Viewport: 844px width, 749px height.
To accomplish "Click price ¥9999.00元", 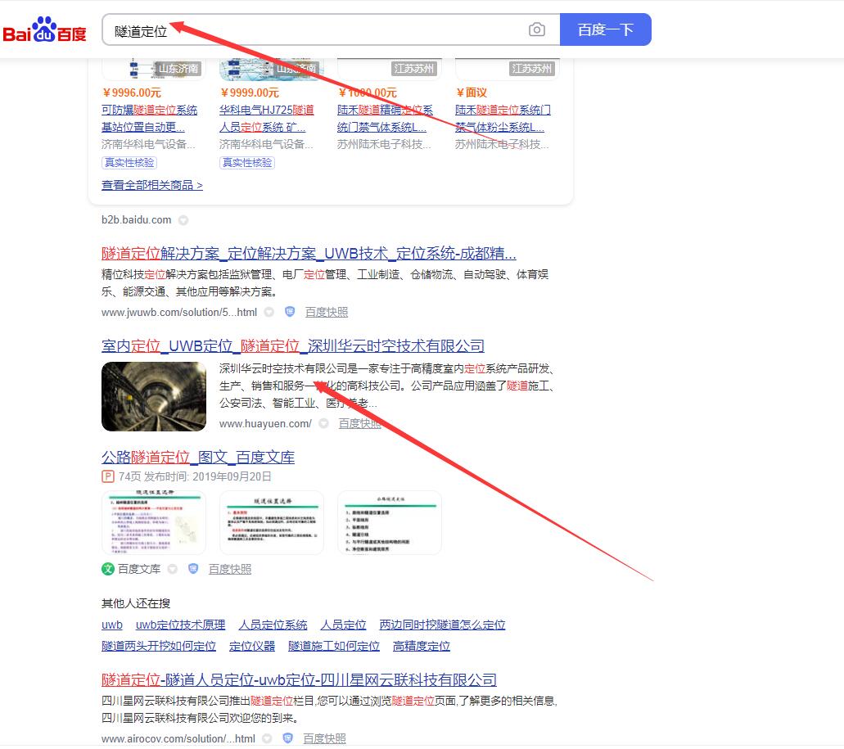I will point(250,92).
